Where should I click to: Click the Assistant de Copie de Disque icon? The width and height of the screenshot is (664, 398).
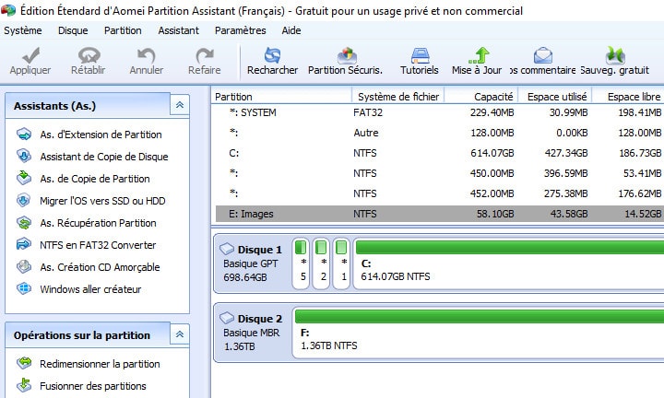pos(24,157)
